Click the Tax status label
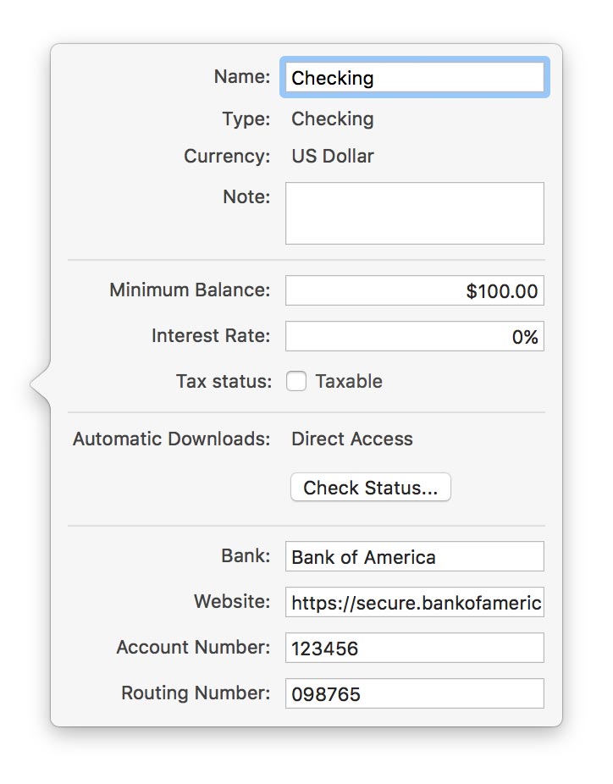 tap(224, 382)
